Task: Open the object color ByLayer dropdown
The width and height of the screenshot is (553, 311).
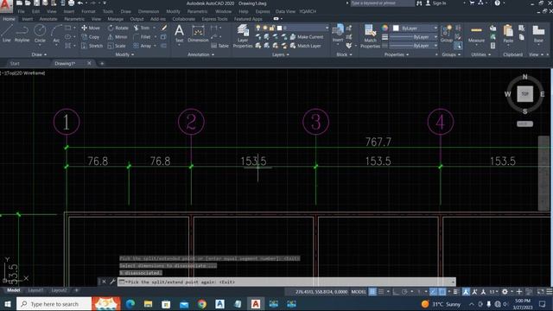Action: [415, 28]
